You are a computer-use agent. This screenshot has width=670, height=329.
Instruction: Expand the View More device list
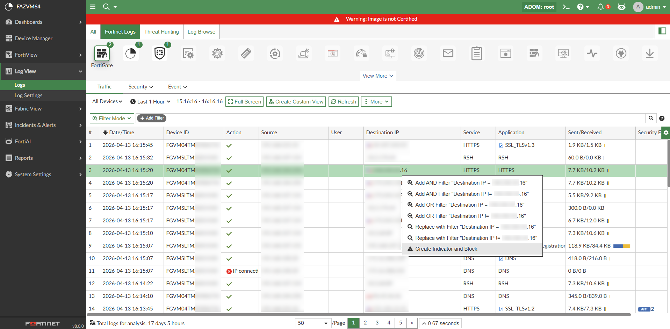point(378,76)
